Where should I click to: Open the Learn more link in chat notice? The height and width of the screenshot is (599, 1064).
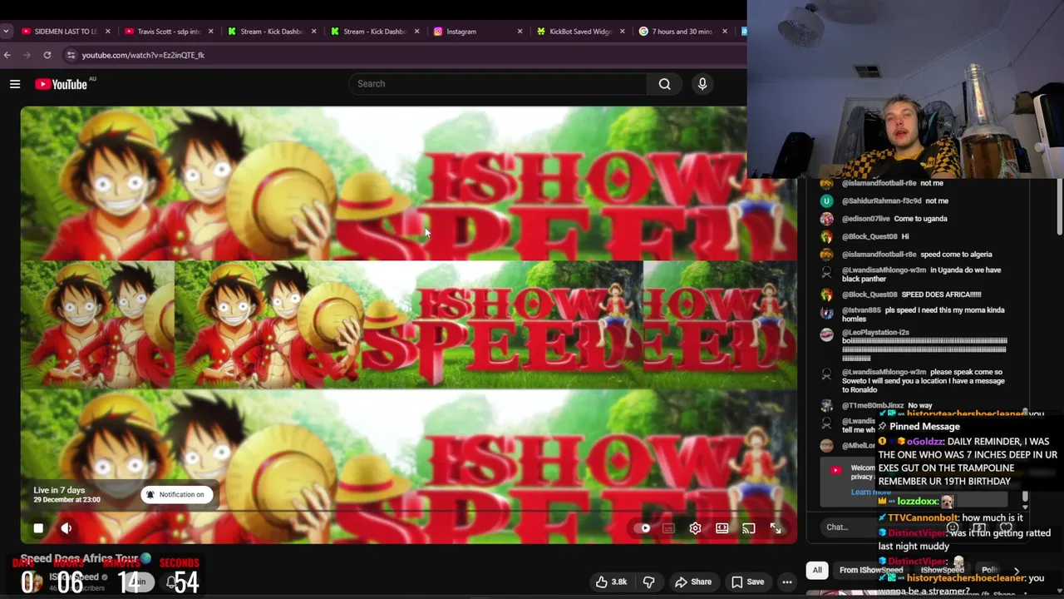870,492
